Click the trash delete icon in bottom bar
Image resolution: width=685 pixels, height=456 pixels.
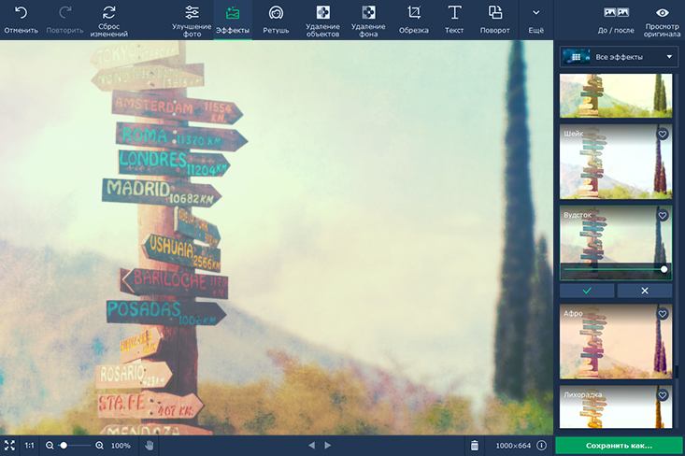click(475, 446)
